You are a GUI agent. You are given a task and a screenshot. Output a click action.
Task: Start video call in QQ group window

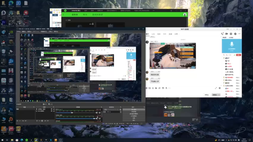[x=226, y=34]
